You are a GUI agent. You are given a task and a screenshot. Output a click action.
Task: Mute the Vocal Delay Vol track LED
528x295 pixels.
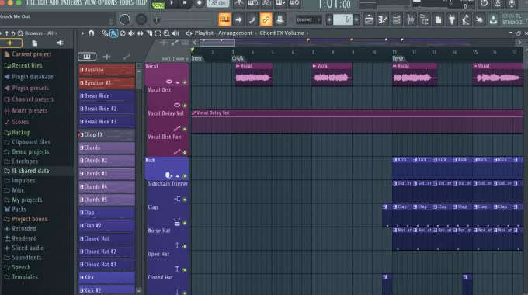[x=185, y=129]
